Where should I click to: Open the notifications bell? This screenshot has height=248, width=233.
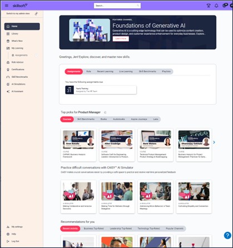216,6
